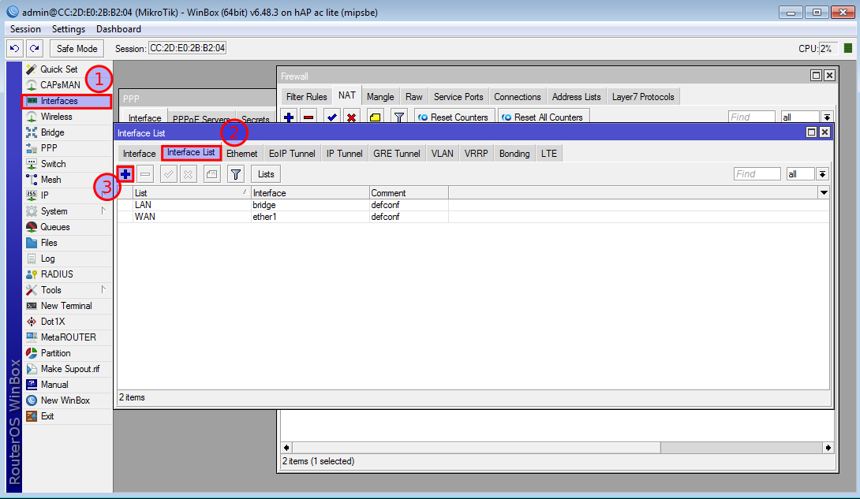Switch to the Bonding tab
Screen dimensions: 860x499
[514, 154]
